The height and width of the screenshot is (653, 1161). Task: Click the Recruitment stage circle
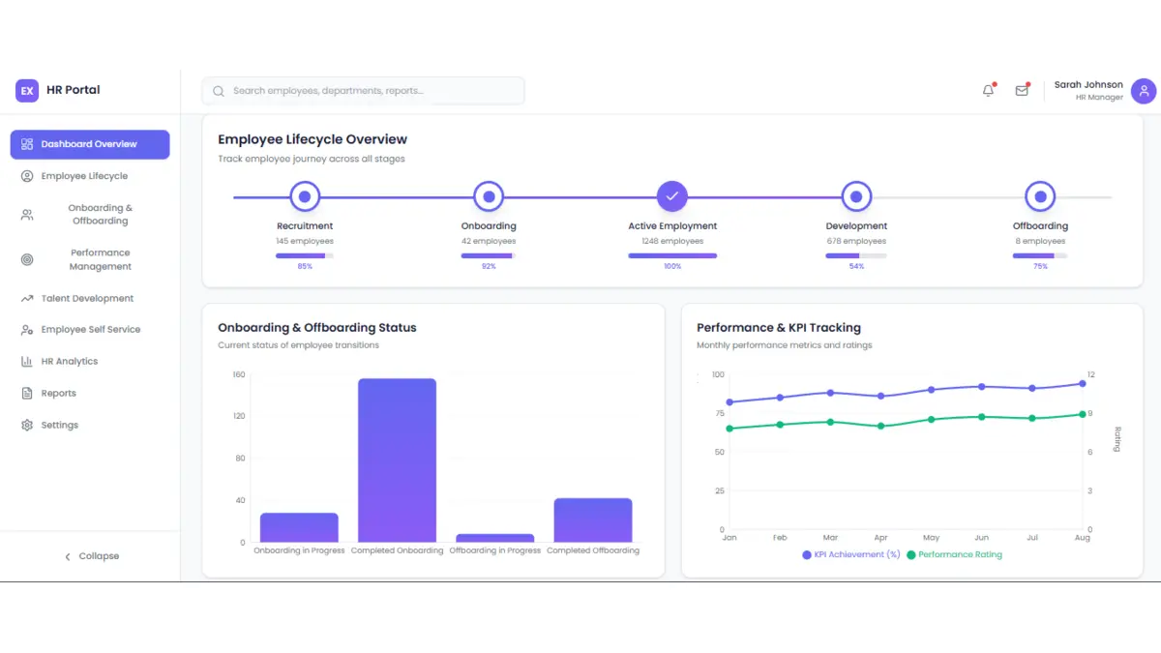tap(305, 196)
